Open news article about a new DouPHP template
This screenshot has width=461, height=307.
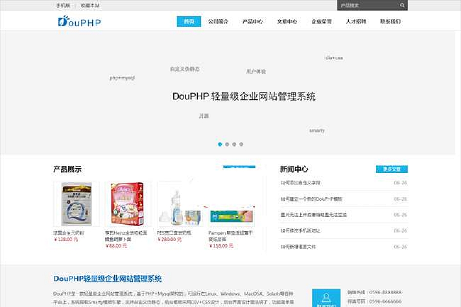[x=311, y=199]
